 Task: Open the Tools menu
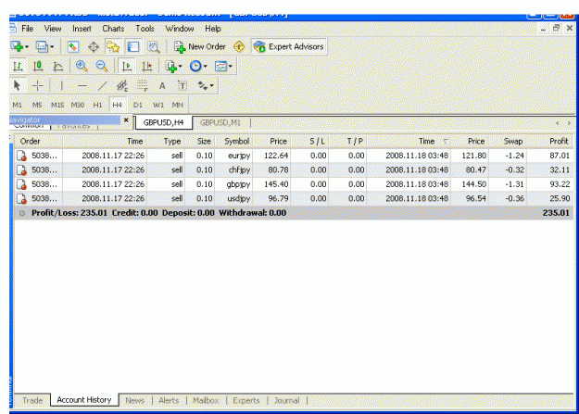click(x=145, y=29)
